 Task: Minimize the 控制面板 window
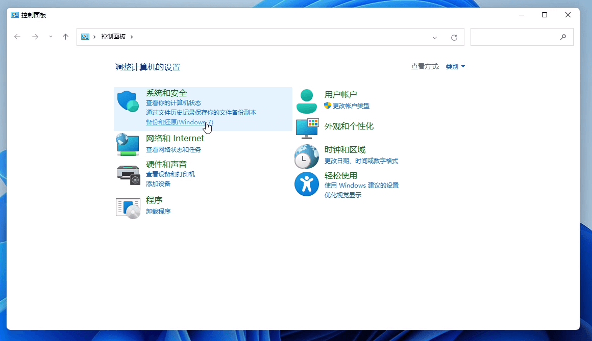click(522, 15)
